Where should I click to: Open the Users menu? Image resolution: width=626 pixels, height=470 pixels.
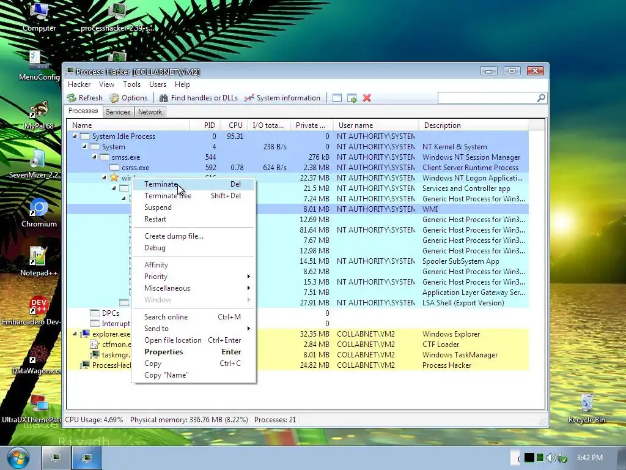pyautogui.click(x=158, y=84)
